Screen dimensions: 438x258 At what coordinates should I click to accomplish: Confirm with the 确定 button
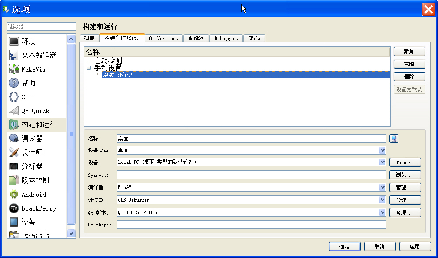pos(345,247)
